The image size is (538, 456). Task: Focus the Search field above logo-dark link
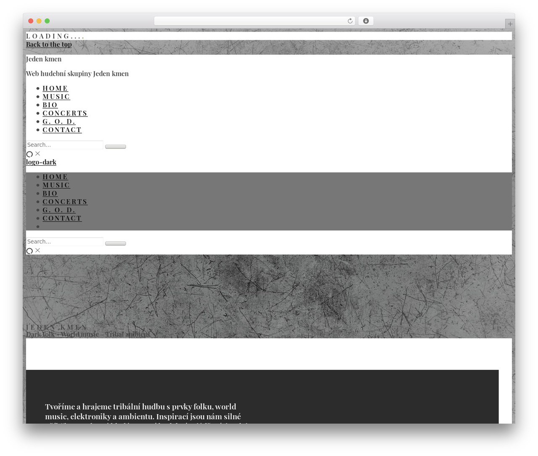pos(65,145)
